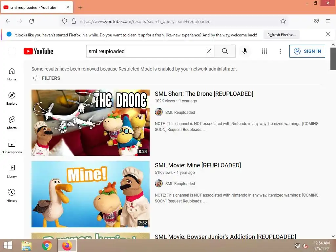Open Home in the sidebar
The image size is (336, 252).
12,74
